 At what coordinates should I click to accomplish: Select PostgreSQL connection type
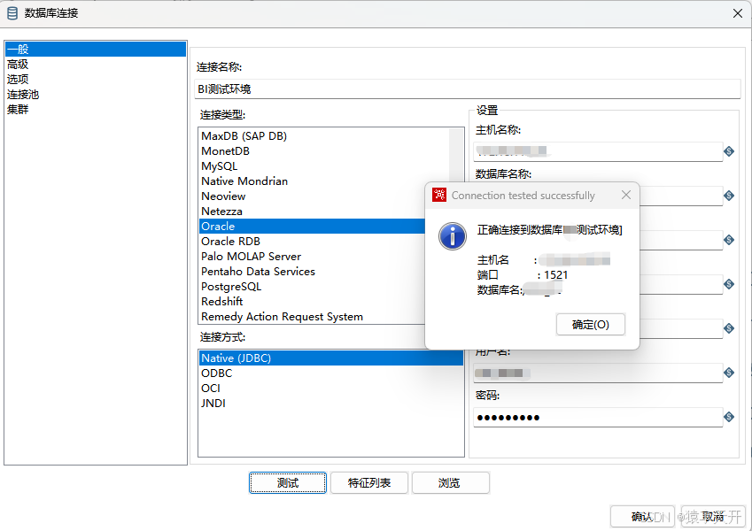click(312, 287)
